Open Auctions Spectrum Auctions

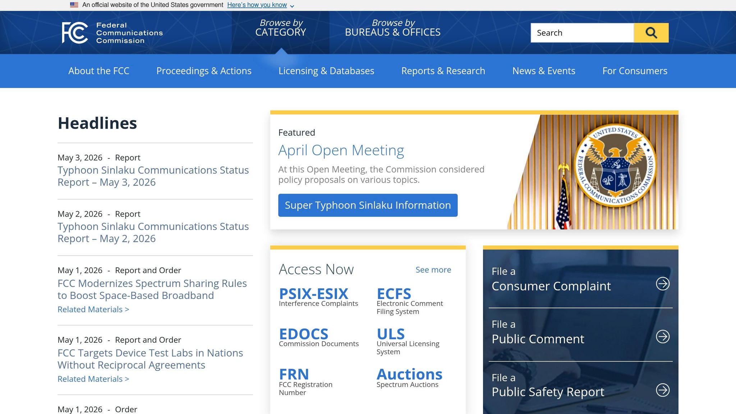coord(409,378)
